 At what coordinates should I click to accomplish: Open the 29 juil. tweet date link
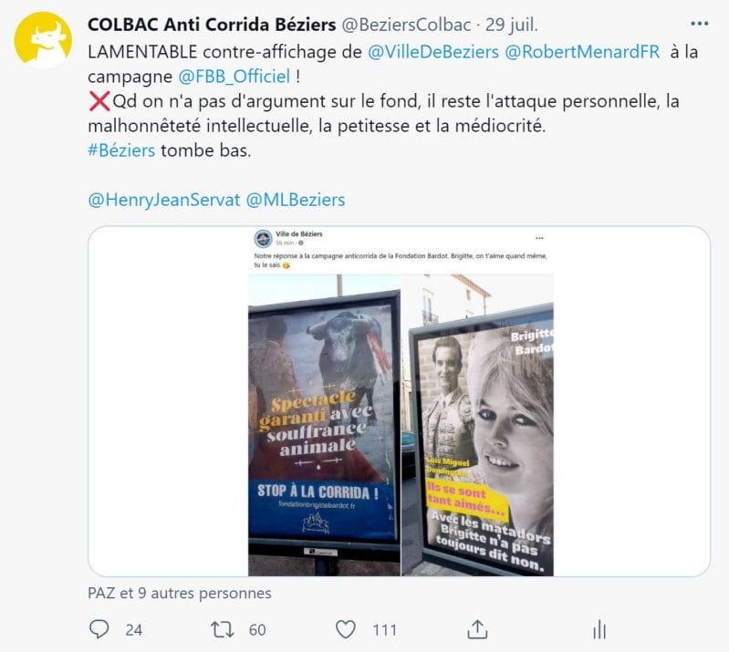pos(512,25)
